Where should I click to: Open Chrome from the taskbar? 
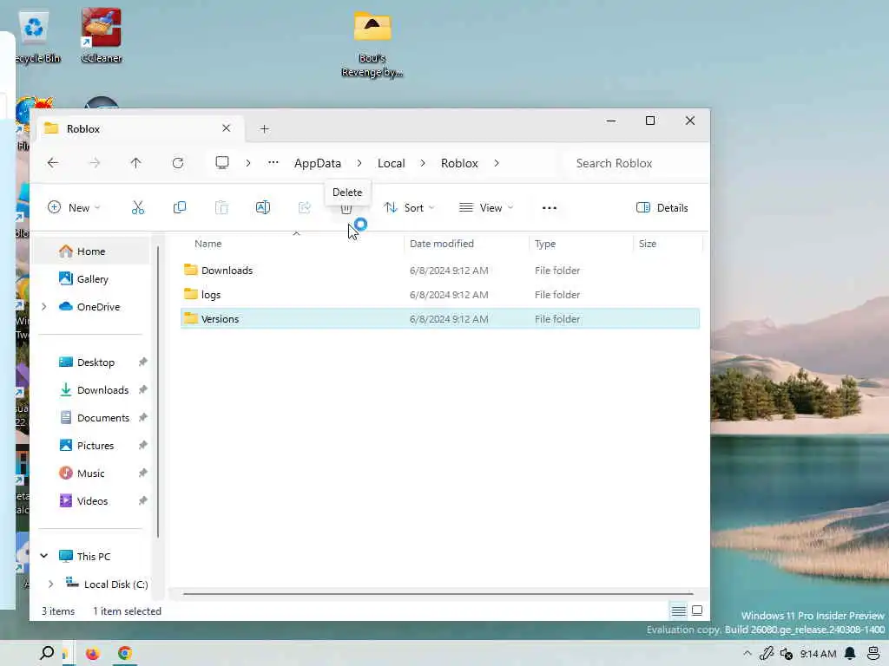tap(125, 654)
